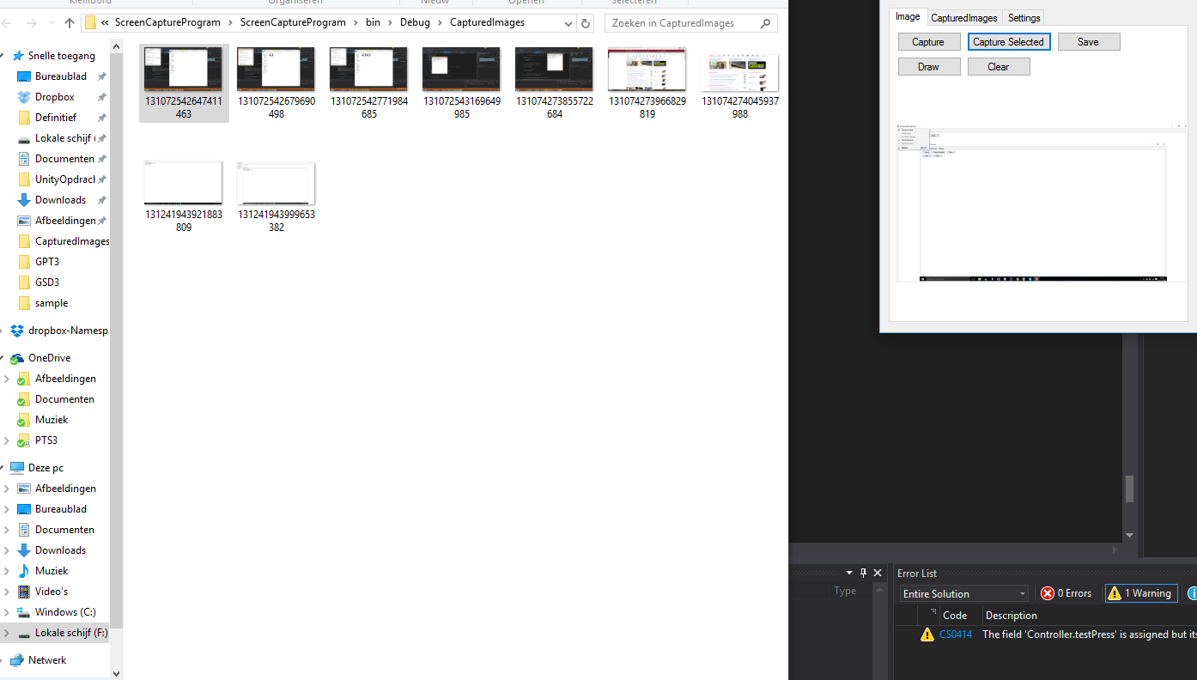1197x680 pixels.
Task: Click the refresh icon beside address bar
Action: click(x=586, y=23)
